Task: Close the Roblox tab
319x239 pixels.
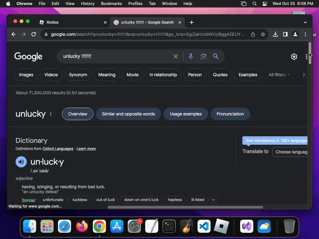Action: [x=105, y=22]
